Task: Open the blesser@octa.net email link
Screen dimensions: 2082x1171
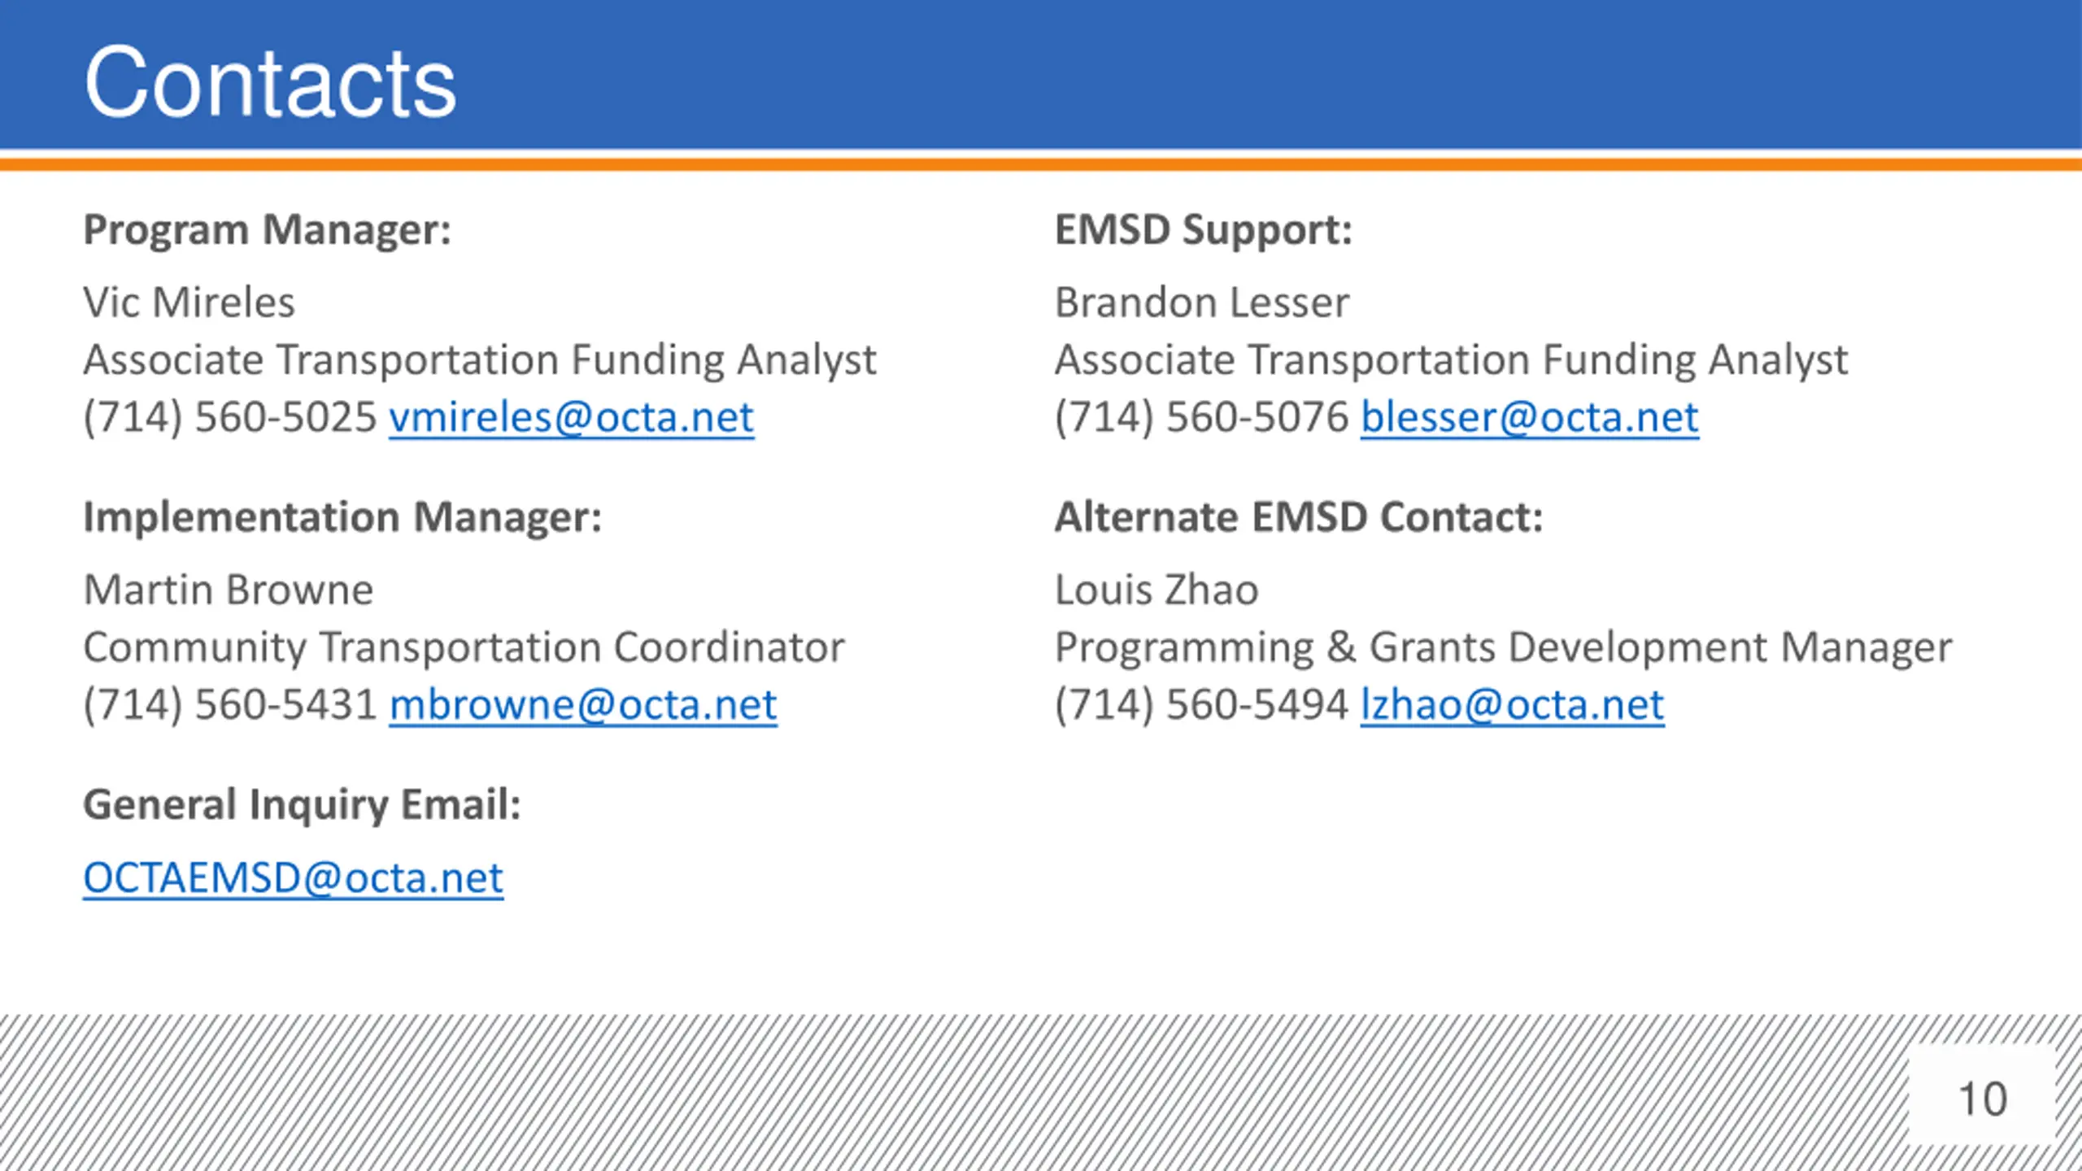Action: [1530, 418]
